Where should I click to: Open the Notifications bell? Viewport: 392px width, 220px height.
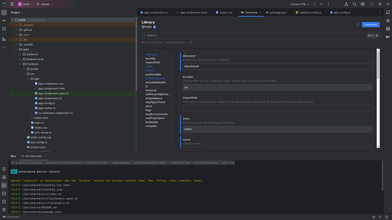[388, 13]
